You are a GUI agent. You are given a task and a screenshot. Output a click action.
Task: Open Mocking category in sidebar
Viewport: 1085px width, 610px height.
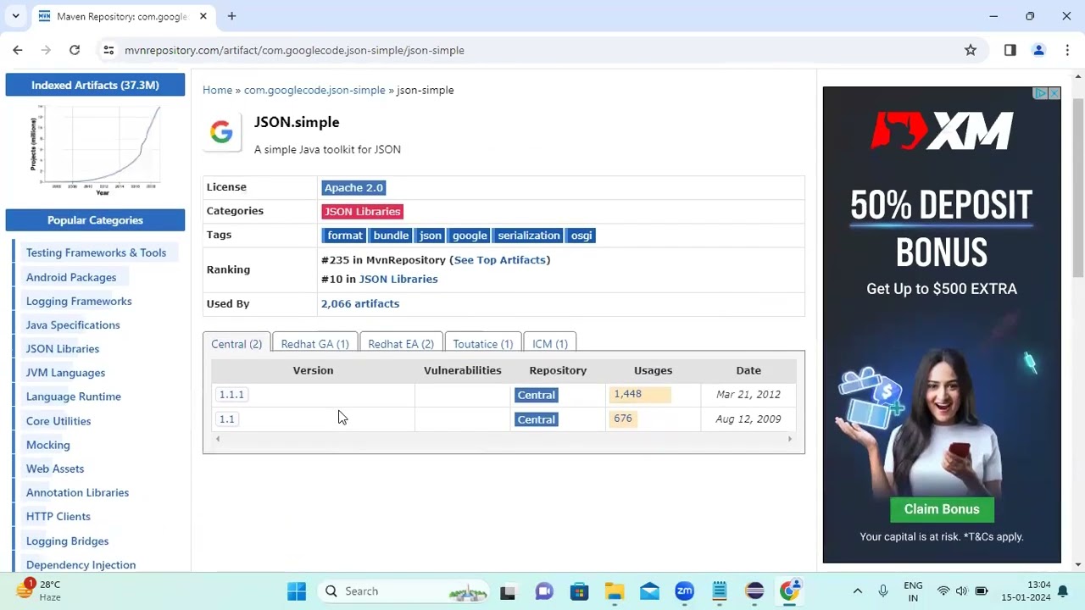pyautogui.click(x=48, y=445)
